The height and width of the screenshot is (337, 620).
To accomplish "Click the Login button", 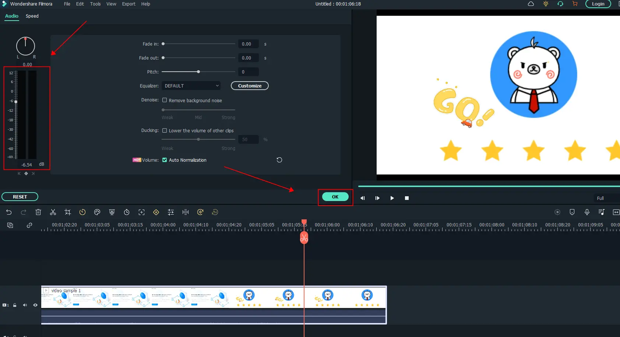I will pos(598,4).
